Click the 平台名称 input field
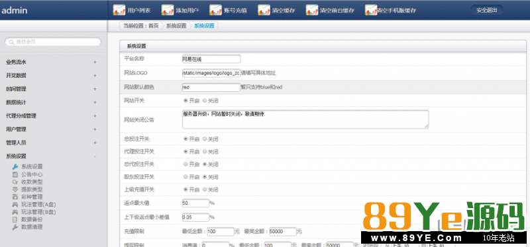530x247 pixels. [x=211, y=59]
